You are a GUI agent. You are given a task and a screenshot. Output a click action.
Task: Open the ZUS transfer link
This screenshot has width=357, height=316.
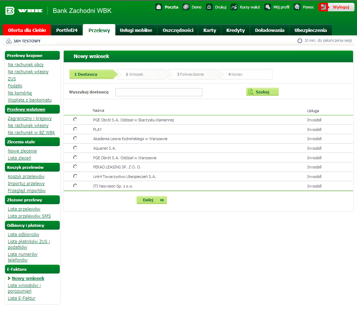pyautogui.click(x=12, y=79)
